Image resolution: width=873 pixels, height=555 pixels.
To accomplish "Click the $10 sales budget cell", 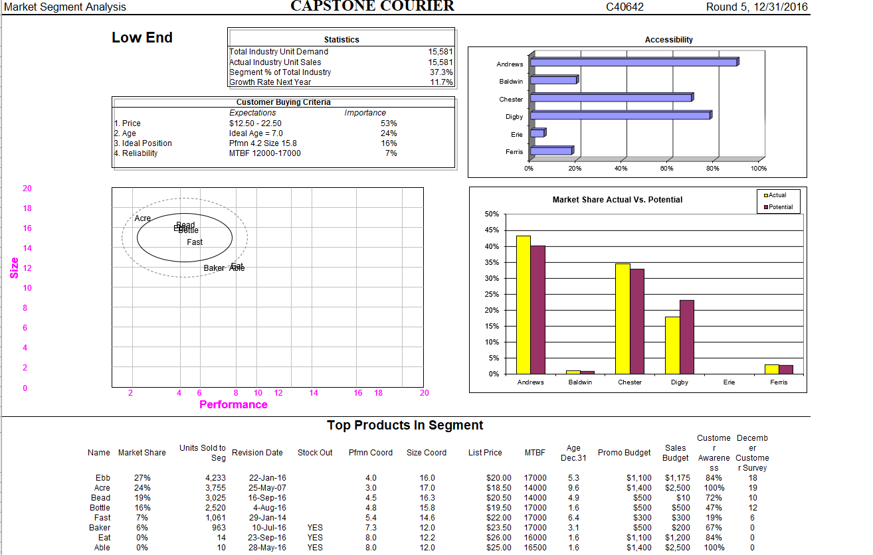I will 684,498.
